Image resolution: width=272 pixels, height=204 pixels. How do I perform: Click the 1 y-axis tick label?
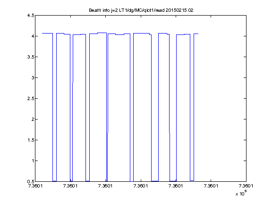(33, 161)
